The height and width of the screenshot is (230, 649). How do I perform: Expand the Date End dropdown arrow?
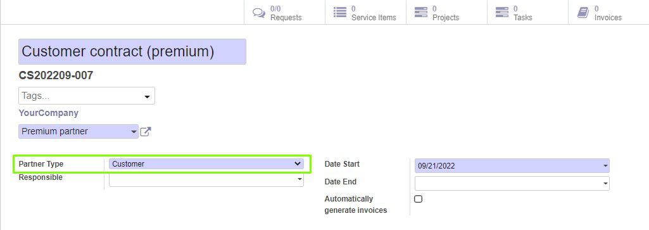click(605, 183)
